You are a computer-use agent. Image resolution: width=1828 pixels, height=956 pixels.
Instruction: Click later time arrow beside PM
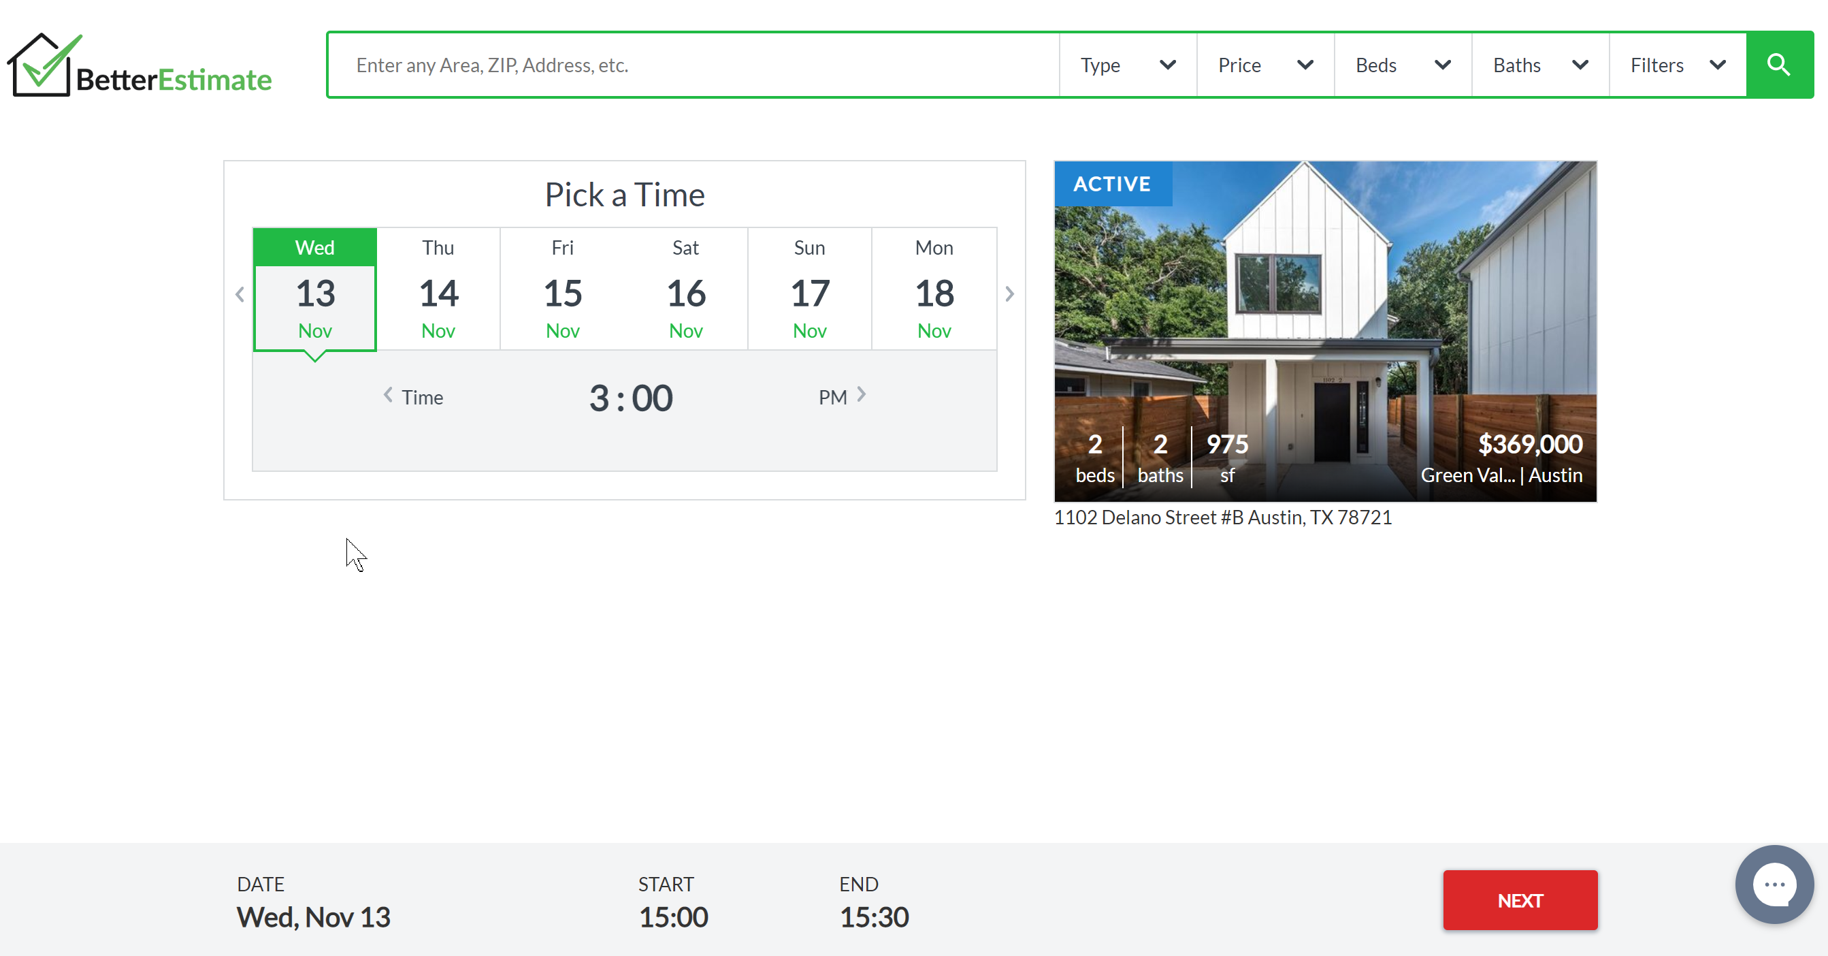click(x=861, y=395)
